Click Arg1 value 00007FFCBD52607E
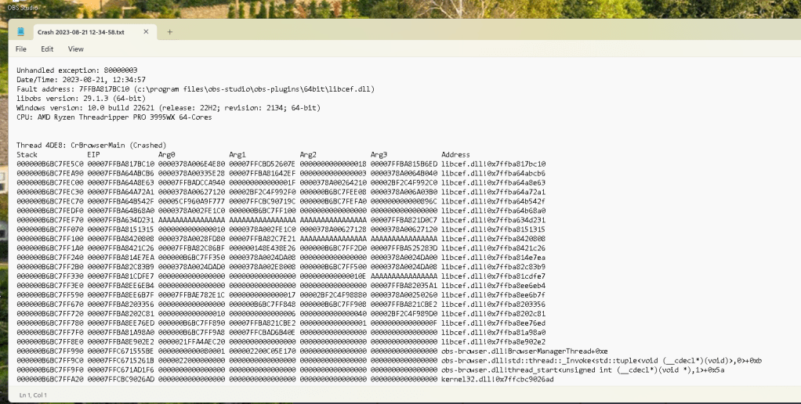Viewport: 801px width, 404px height. point(262,164)
